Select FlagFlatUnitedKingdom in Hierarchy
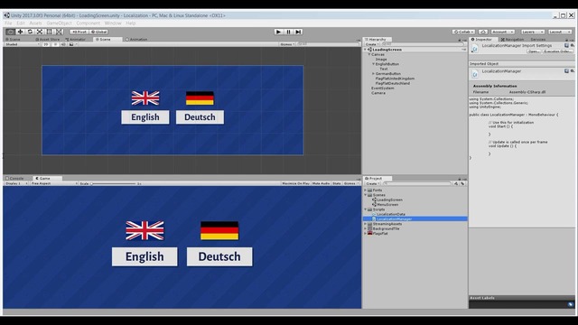 [395, 79]
